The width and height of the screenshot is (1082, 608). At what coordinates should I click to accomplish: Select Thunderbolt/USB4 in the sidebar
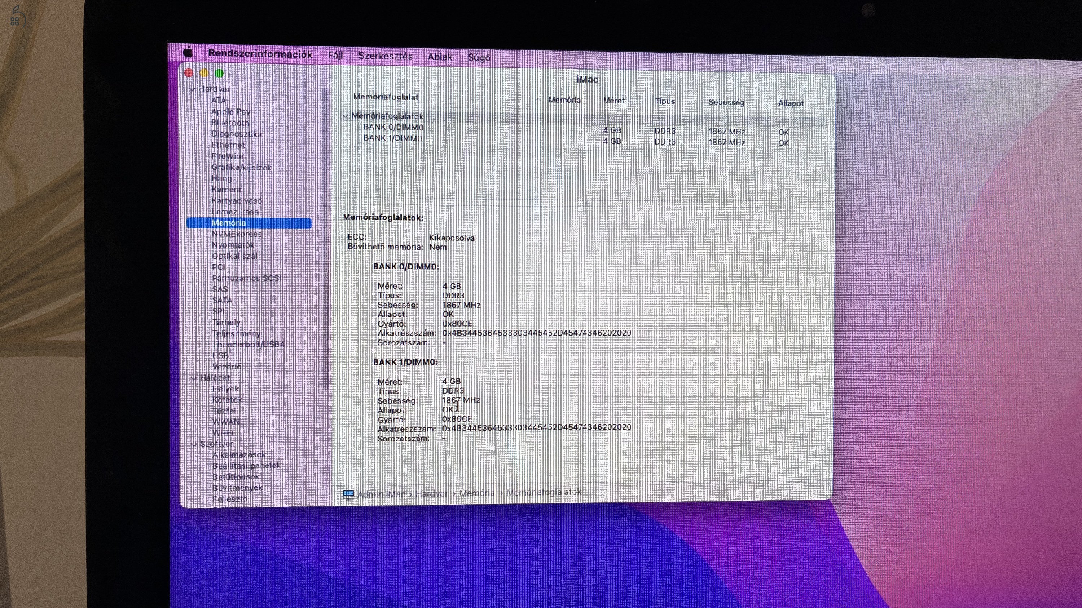248,345
